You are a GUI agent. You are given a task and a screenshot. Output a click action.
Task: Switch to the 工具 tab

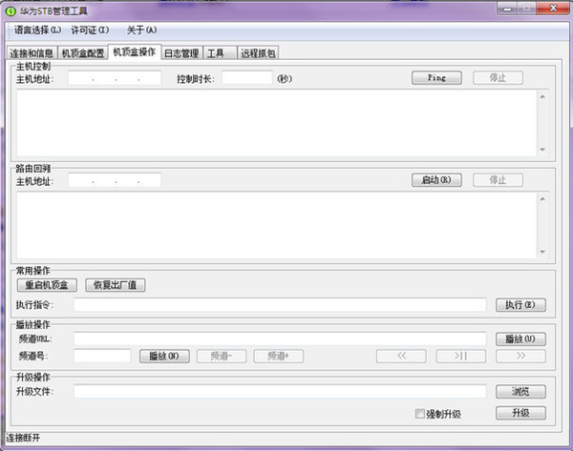220,53
